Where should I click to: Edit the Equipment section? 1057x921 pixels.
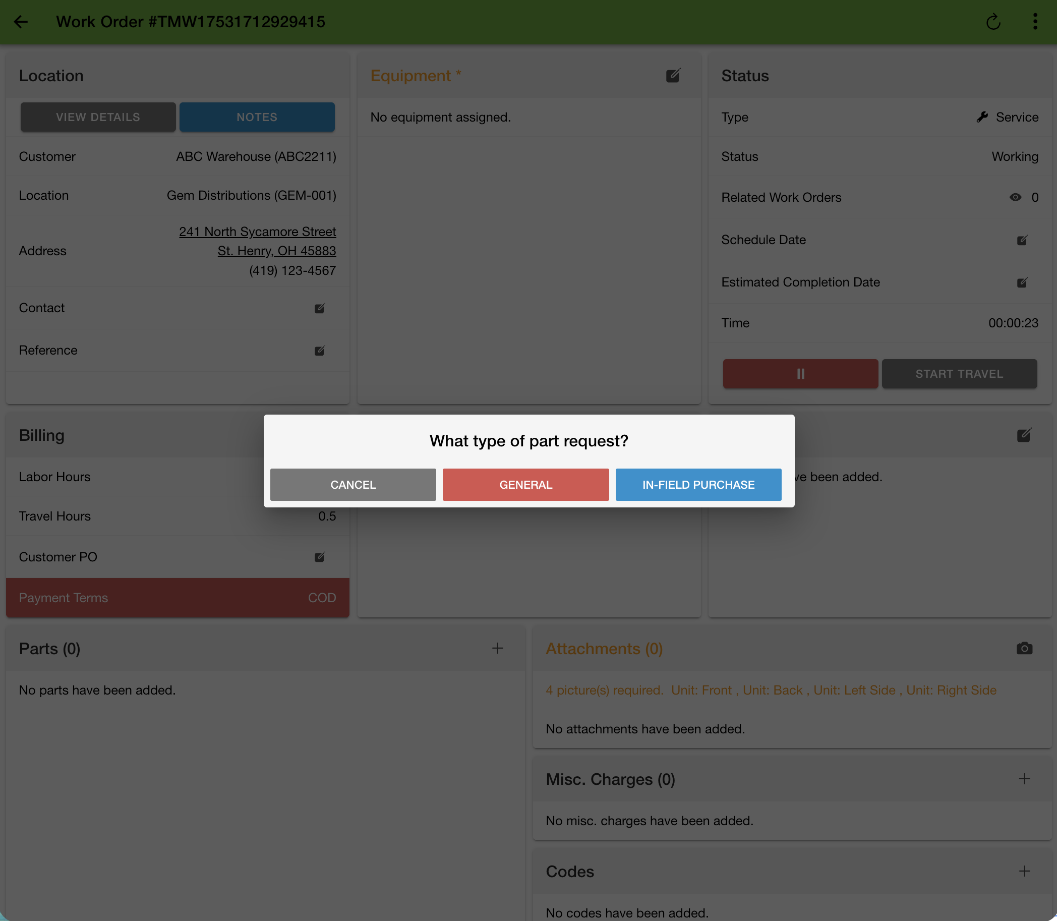point(673,76)
